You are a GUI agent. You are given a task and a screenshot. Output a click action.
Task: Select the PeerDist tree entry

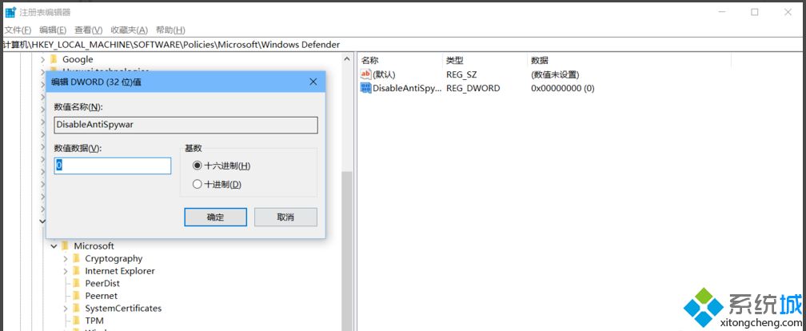point(102,283)
